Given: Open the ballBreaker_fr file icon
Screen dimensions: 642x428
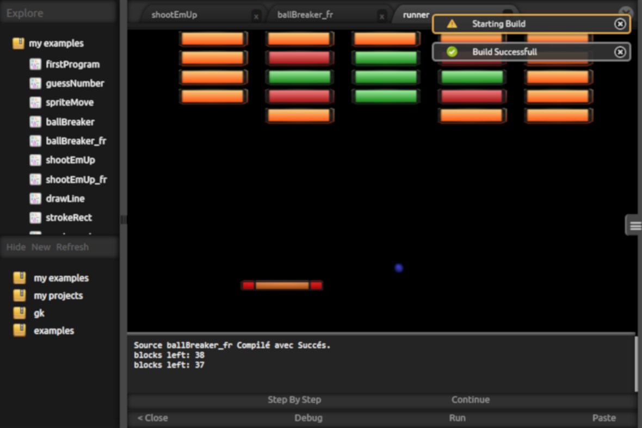Looking at the screenshot, I should tap(35, 141).
